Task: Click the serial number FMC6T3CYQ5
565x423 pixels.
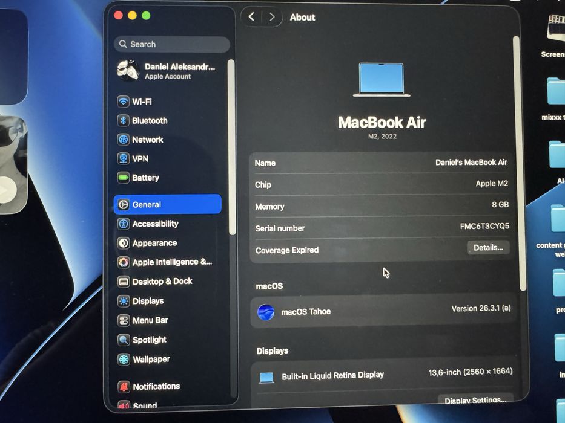Action: pyautogui.click(x=484, y=226)
